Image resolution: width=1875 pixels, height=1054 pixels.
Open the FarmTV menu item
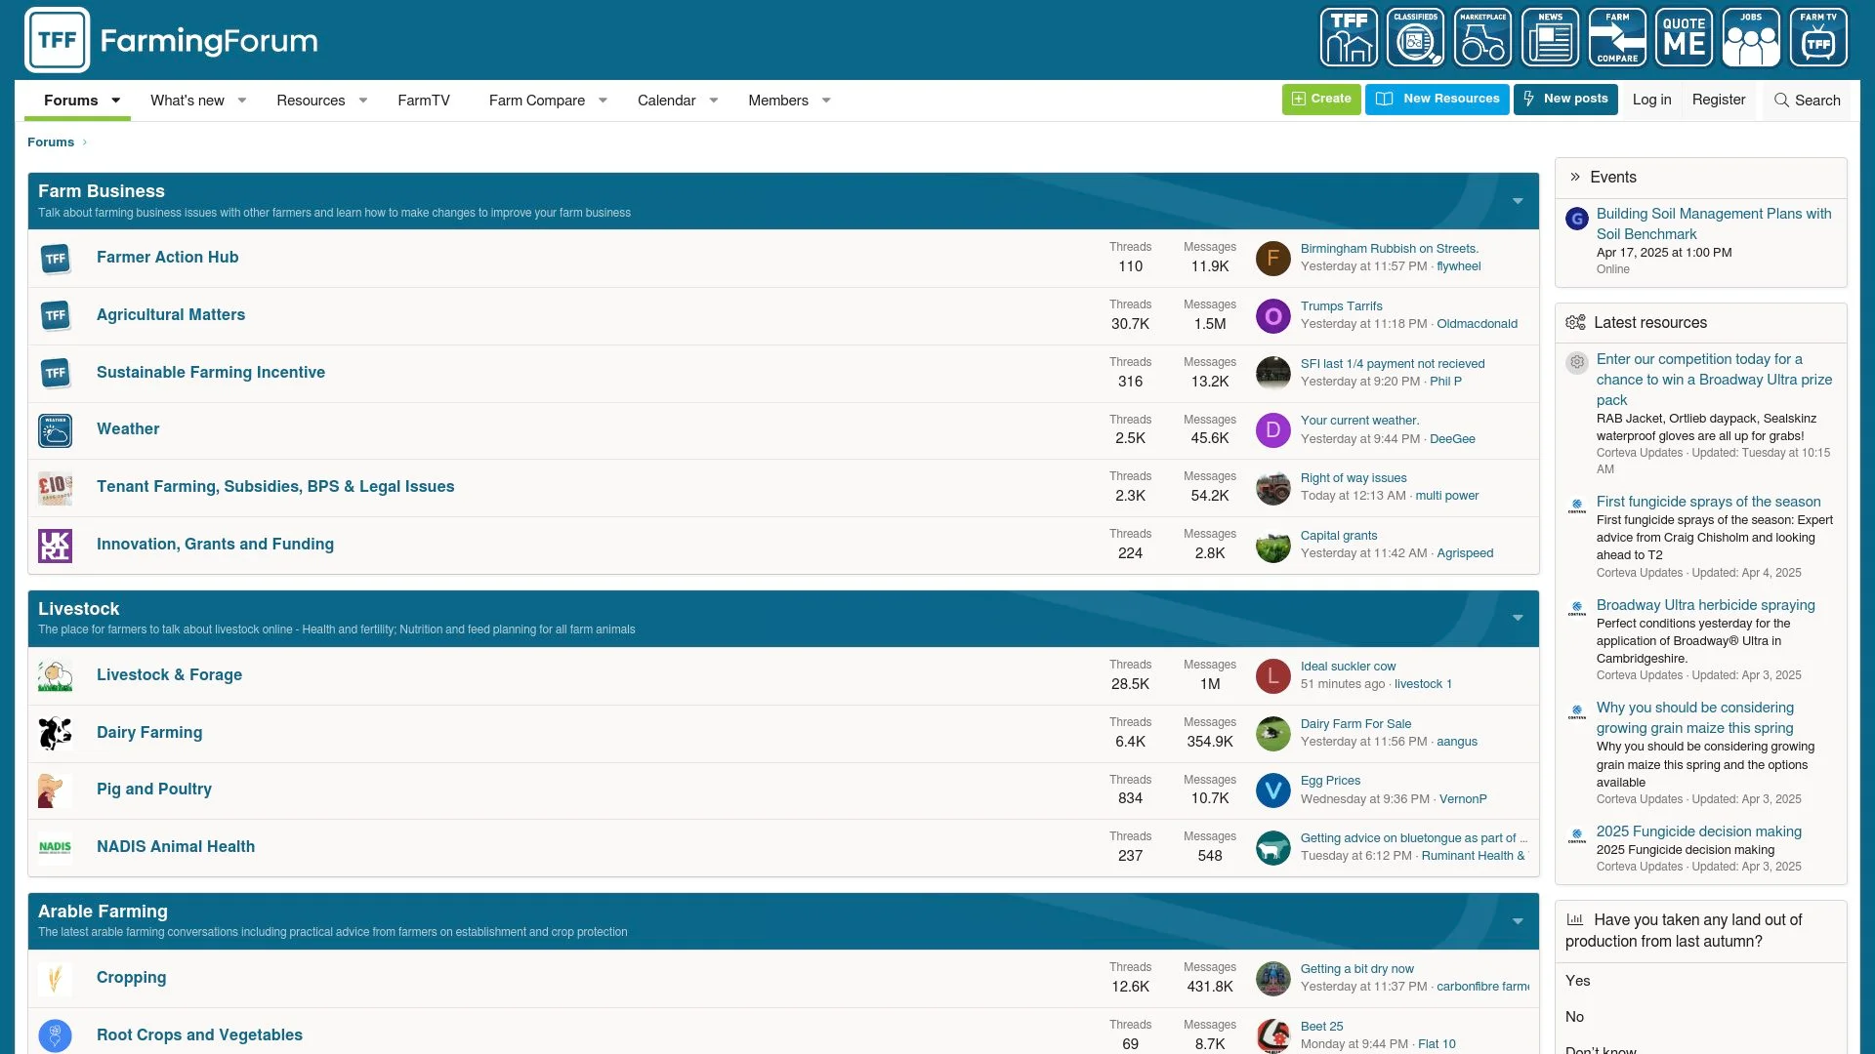click(424, 101)
